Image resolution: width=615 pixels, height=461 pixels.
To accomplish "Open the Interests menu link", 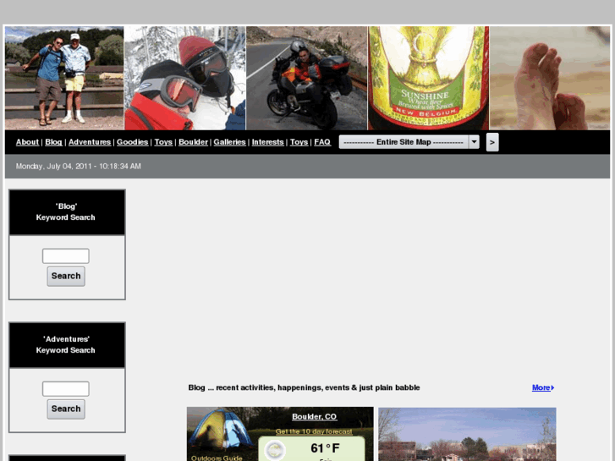I will coord(267,142).
